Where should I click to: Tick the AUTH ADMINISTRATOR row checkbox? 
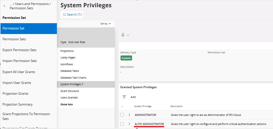tap(122, 124)
